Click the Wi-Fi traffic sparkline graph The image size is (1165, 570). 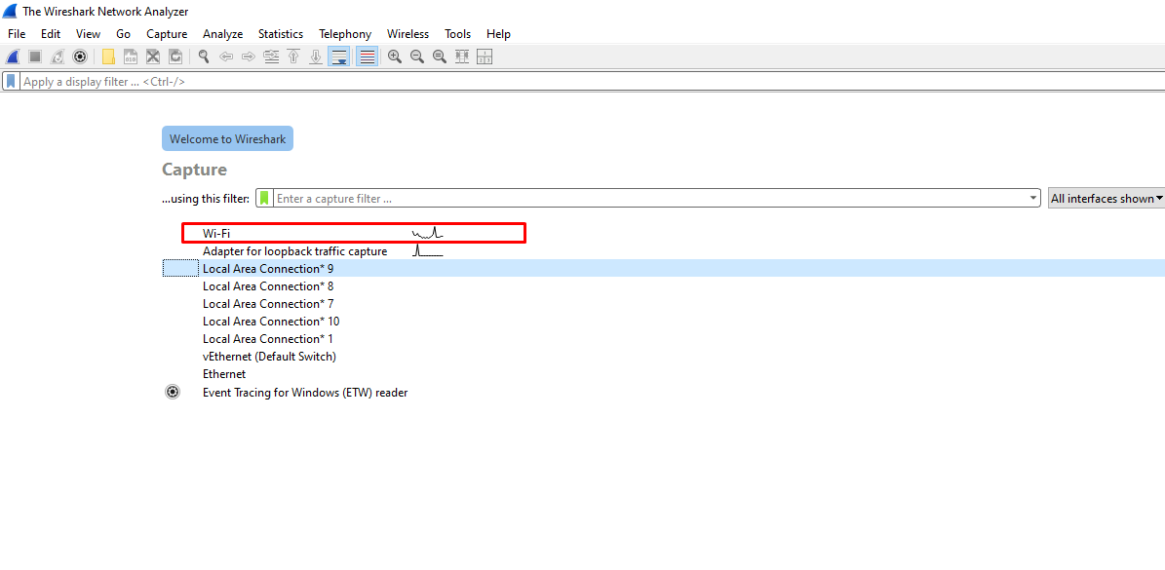tap(427, 233)
